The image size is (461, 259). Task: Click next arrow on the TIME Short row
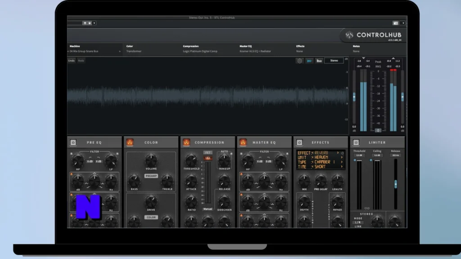coord(342,166)
